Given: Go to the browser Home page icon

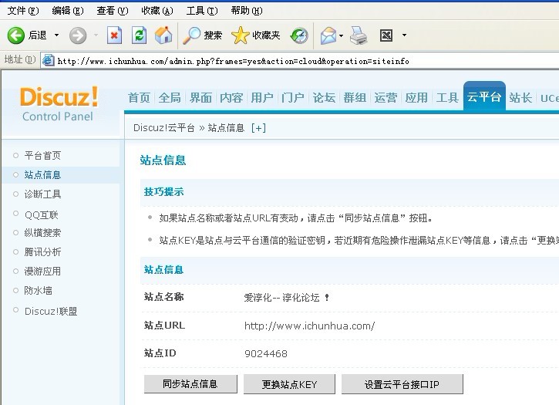Looking at the screenshot, I should [x=163, y=35].
